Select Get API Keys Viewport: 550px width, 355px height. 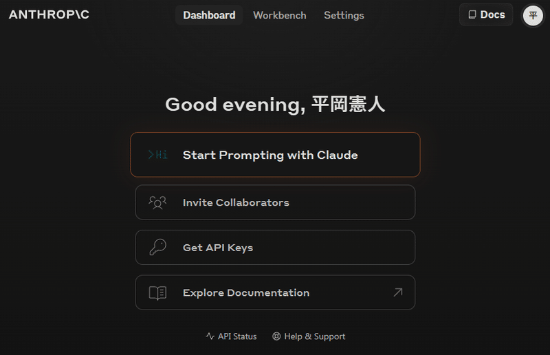[x=276, y=247]
